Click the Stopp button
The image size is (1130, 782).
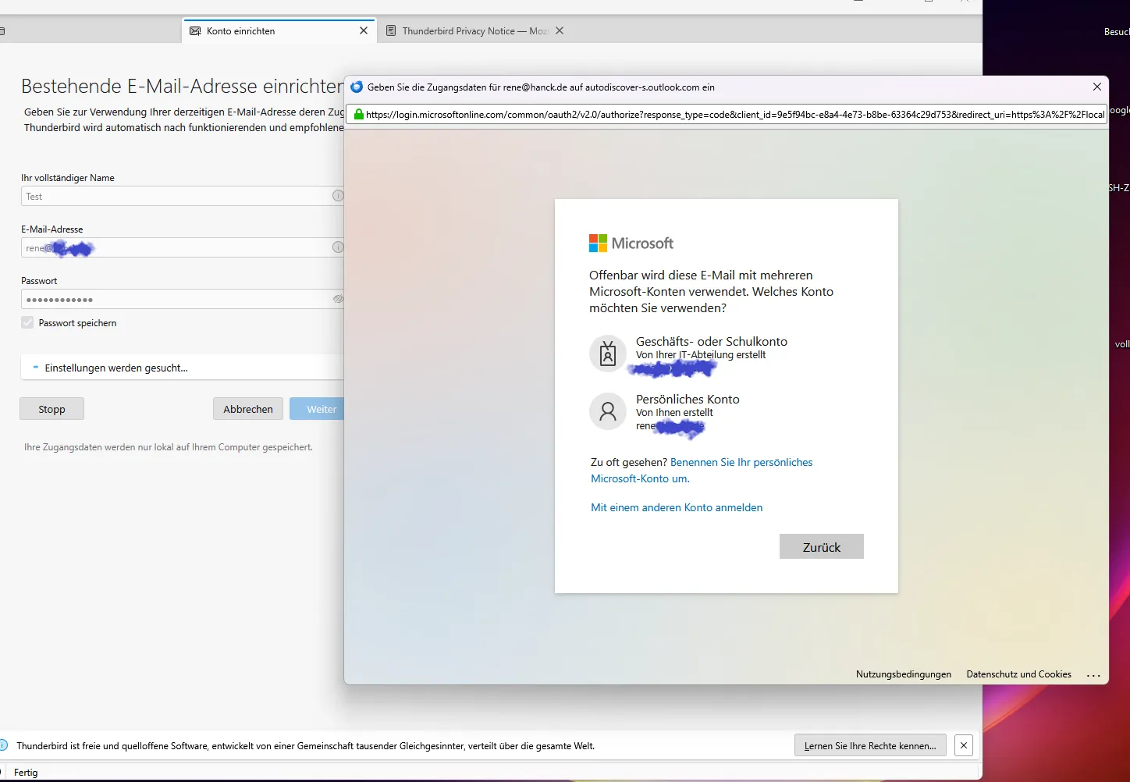52,409
